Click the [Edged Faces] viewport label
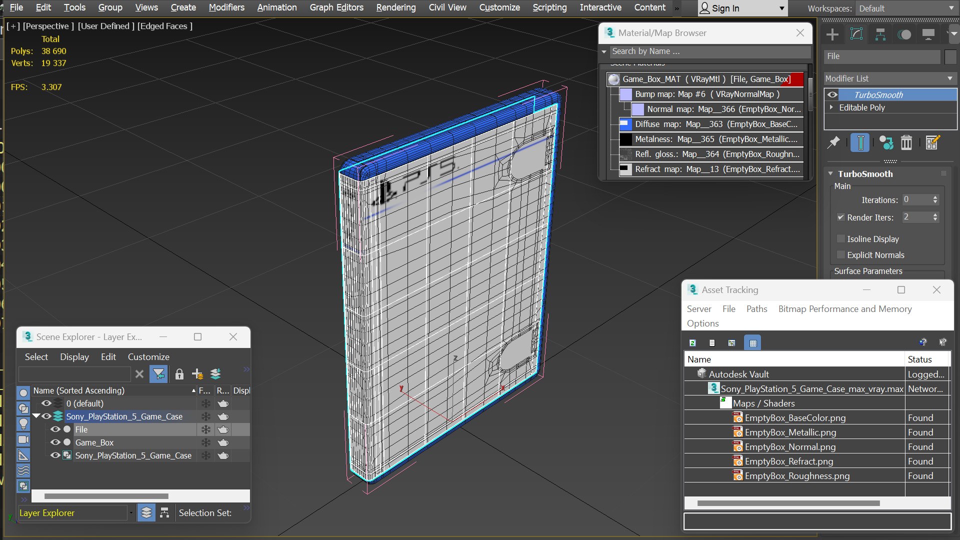 click(165, 26)
